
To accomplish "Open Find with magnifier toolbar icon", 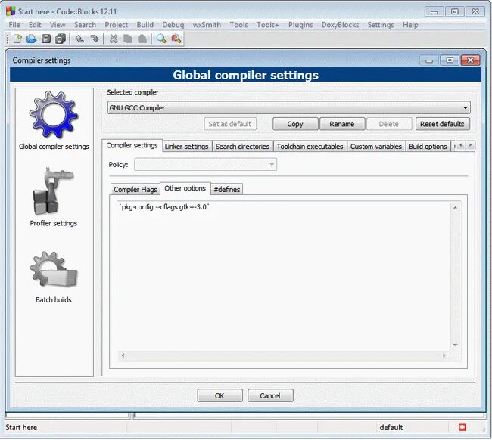I will pos(161,39).
